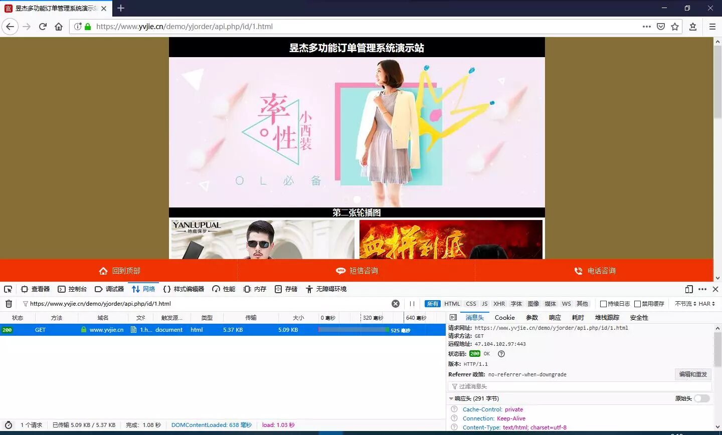This screenshot has height=435, width=722.
Task: Click the 过滤消息头 filter field
Action: point(579,386)
